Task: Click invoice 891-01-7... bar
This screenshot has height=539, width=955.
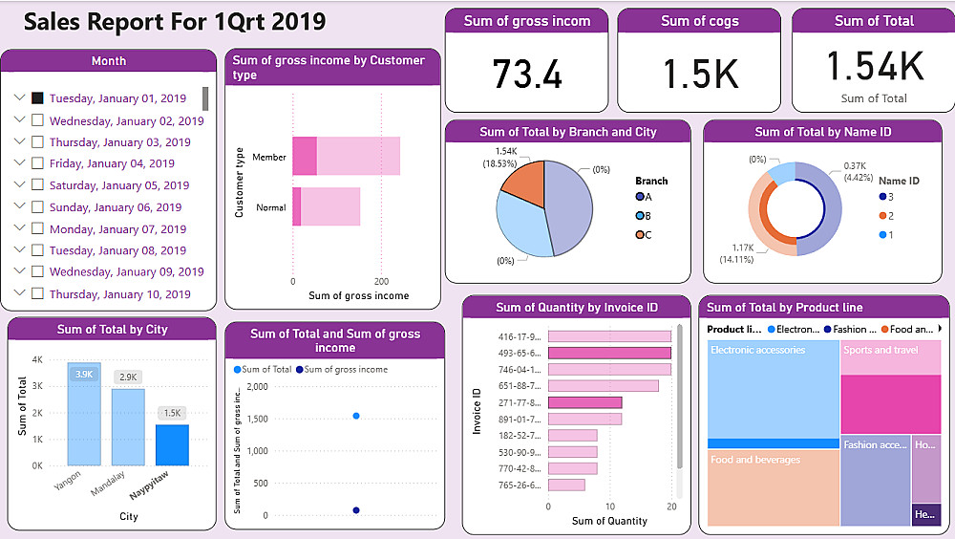Action: coord(584,419)
